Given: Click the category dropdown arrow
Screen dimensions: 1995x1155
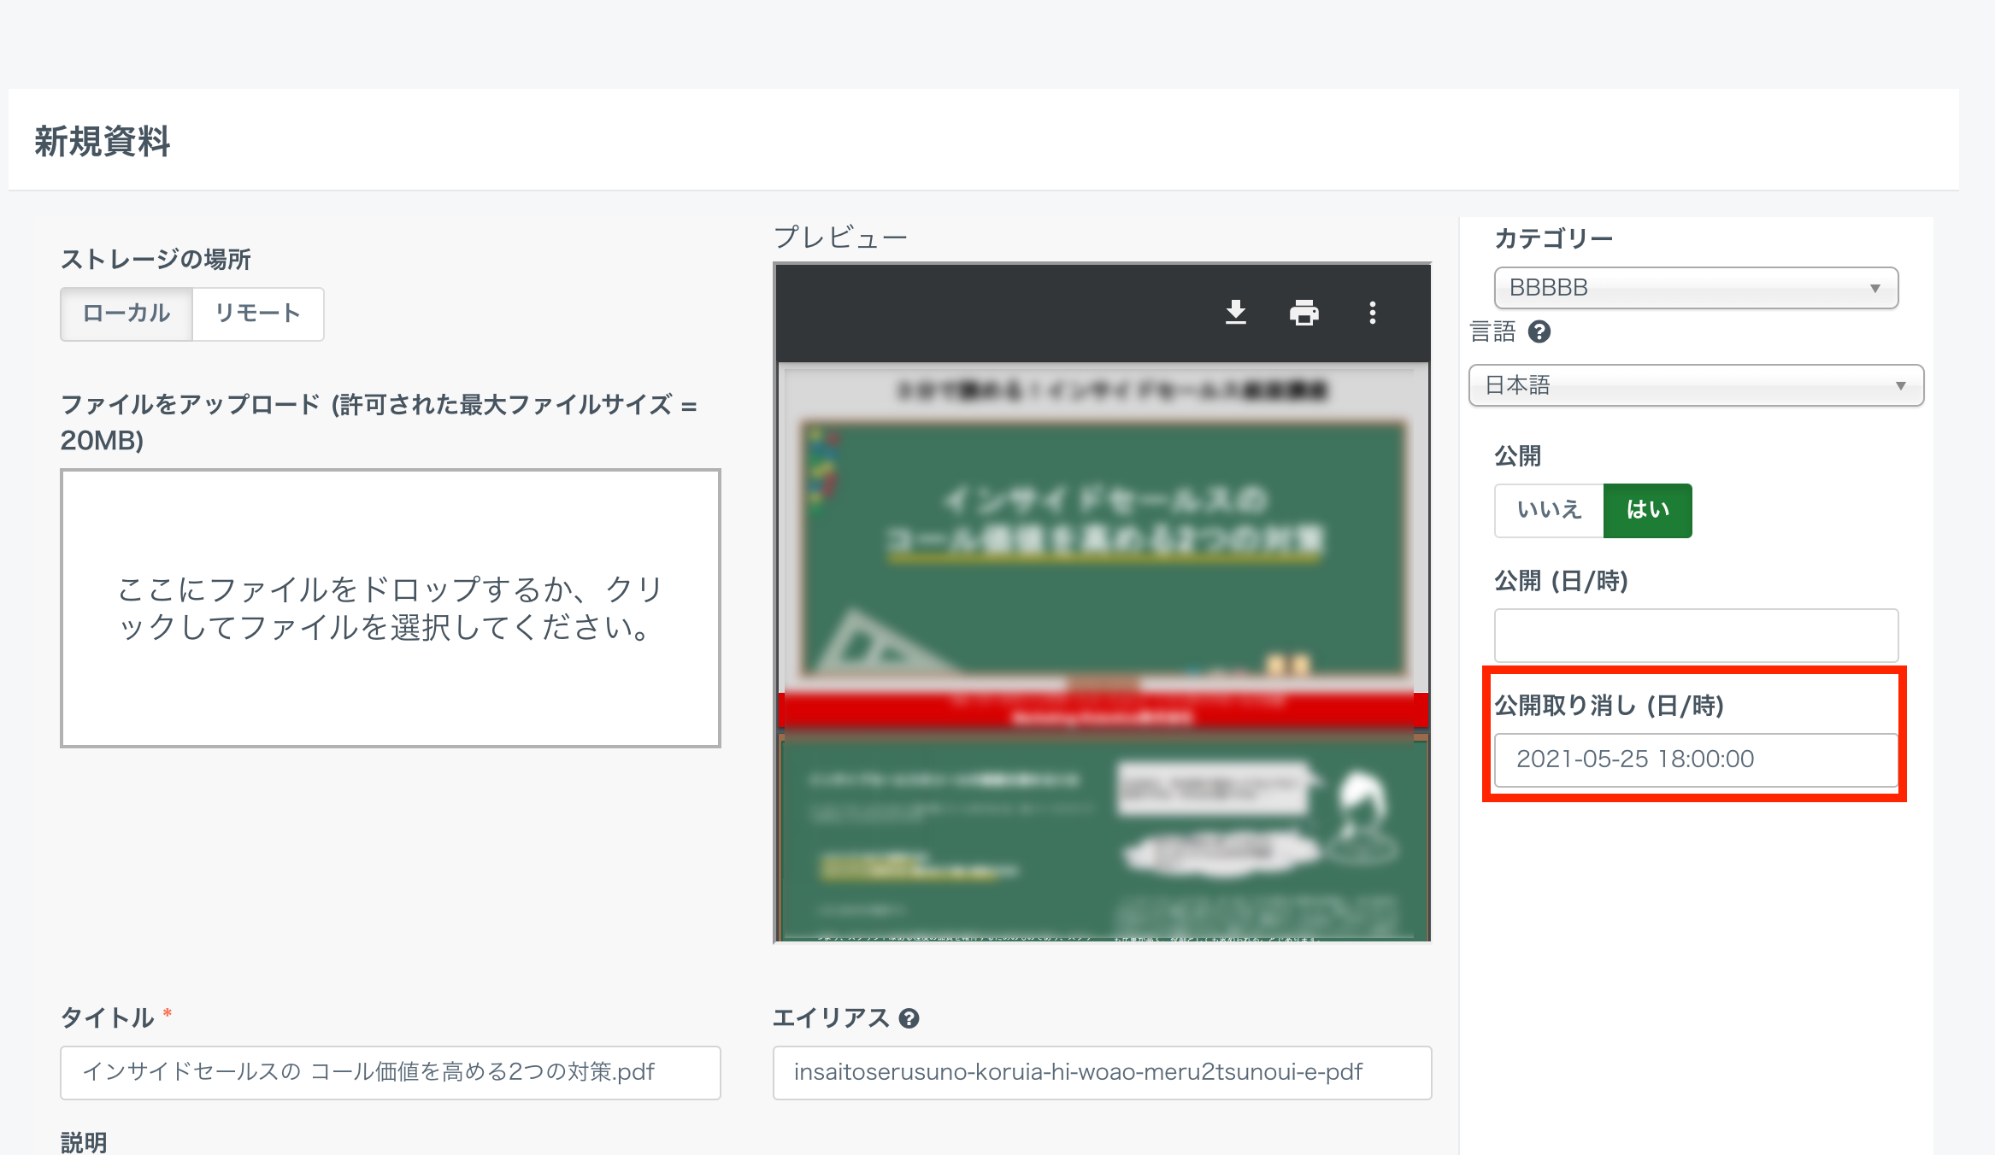Looking at the screenshot, I should tap(1874, 288).
